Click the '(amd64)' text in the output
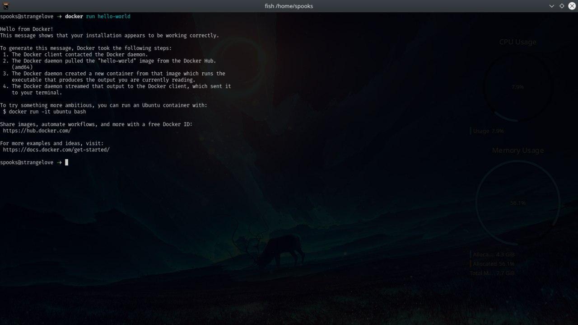The image size is (578, 325). click(22, 67)
